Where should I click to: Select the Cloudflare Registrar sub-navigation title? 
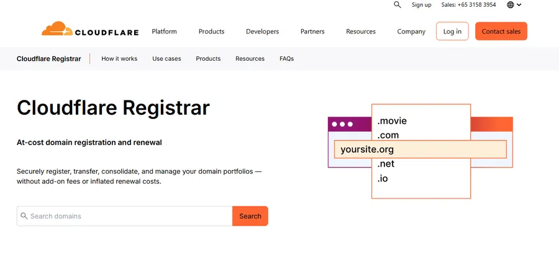pyautogui.click(x=49, y=59)
